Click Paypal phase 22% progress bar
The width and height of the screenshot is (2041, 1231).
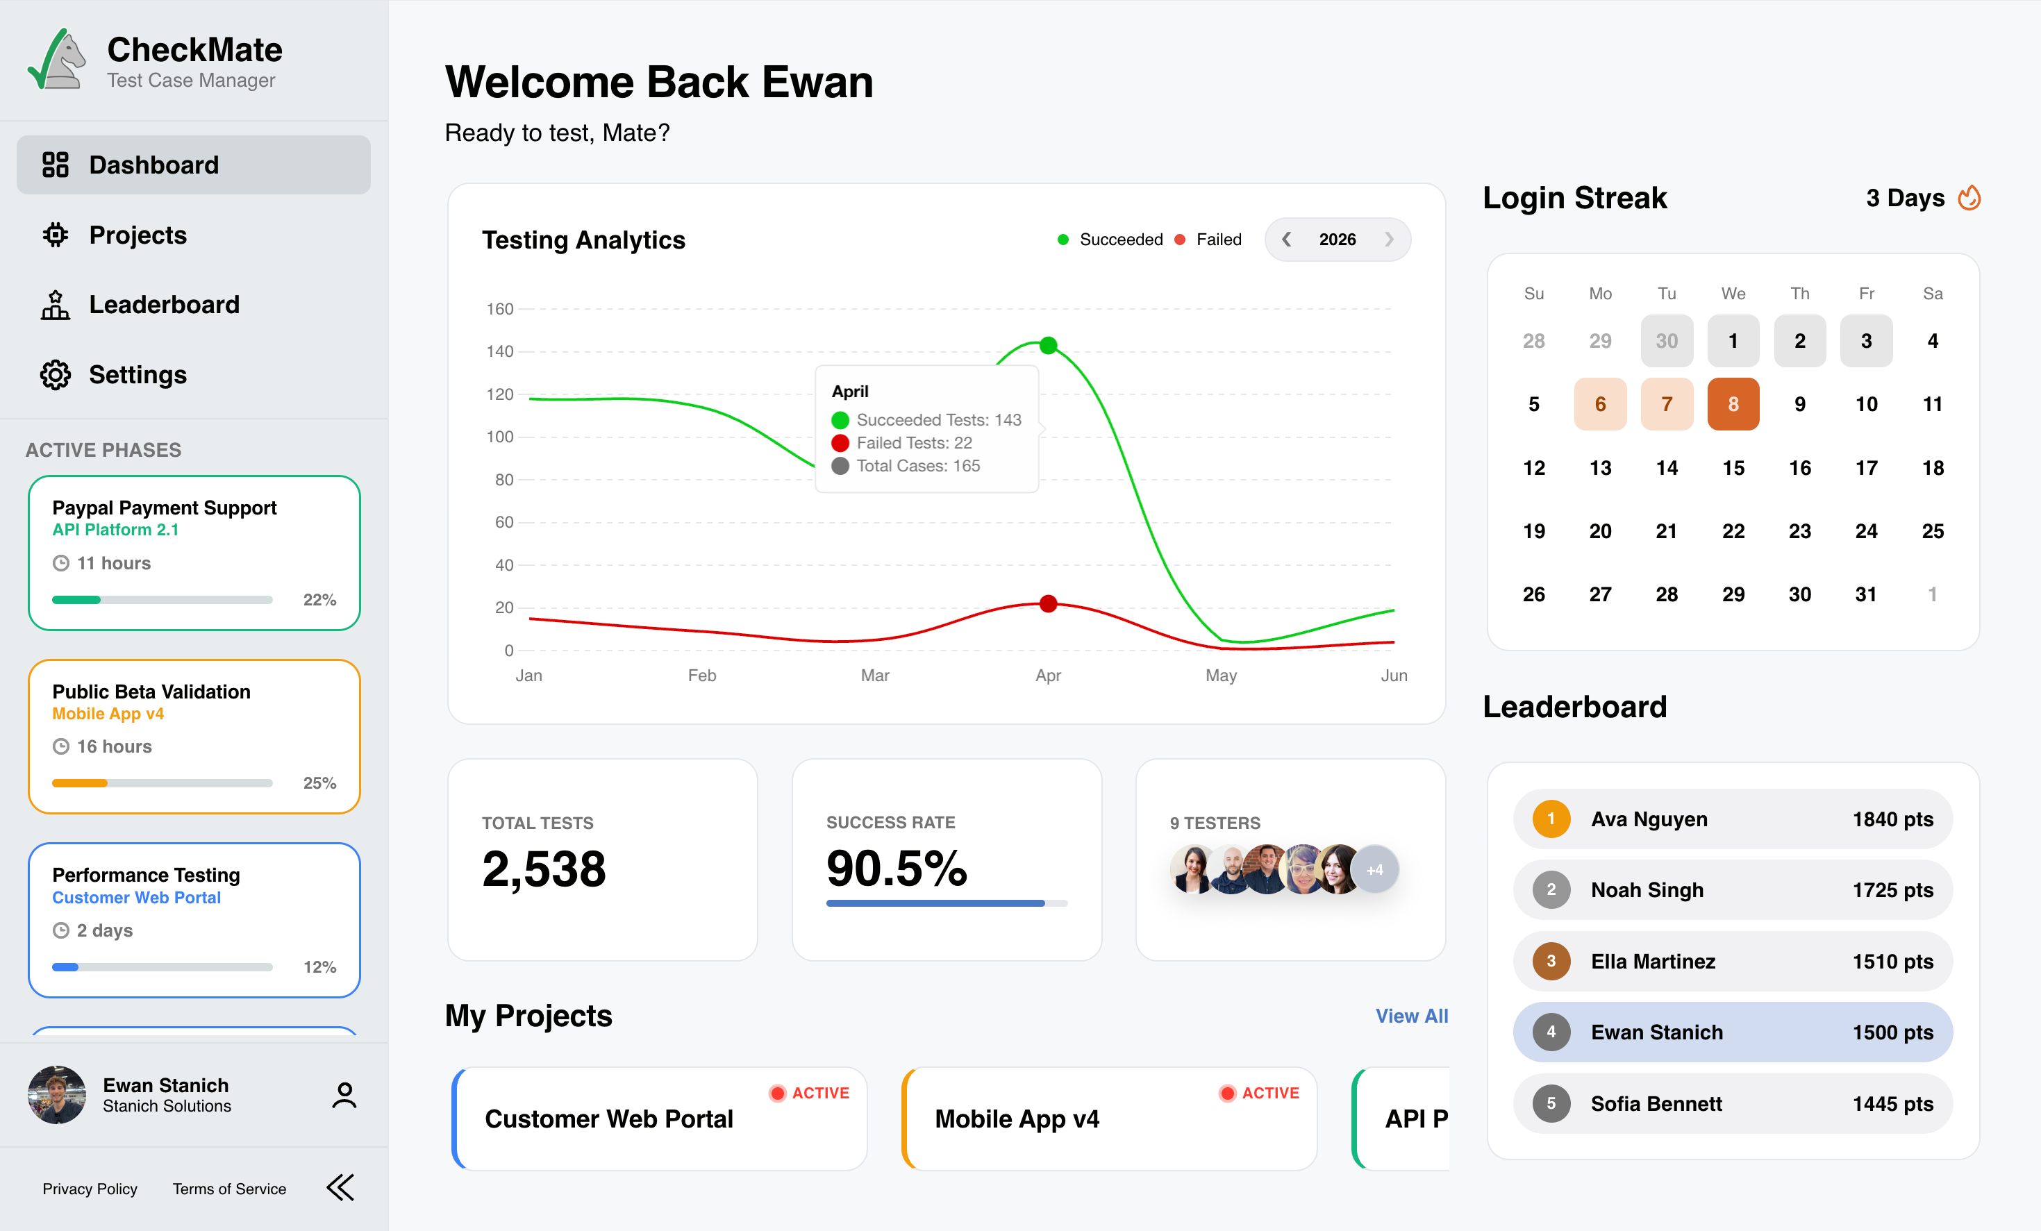tap(163, 600)
